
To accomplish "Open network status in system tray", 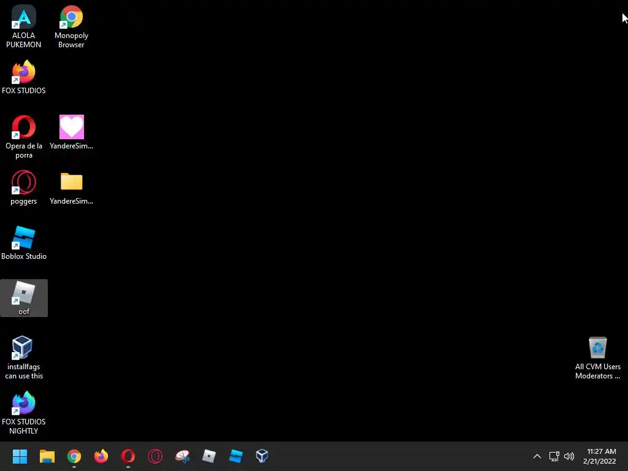I will click(554, 456).
